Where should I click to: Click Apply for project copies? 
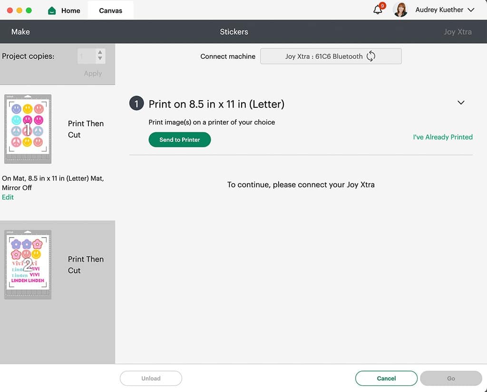tap(93, 74)
